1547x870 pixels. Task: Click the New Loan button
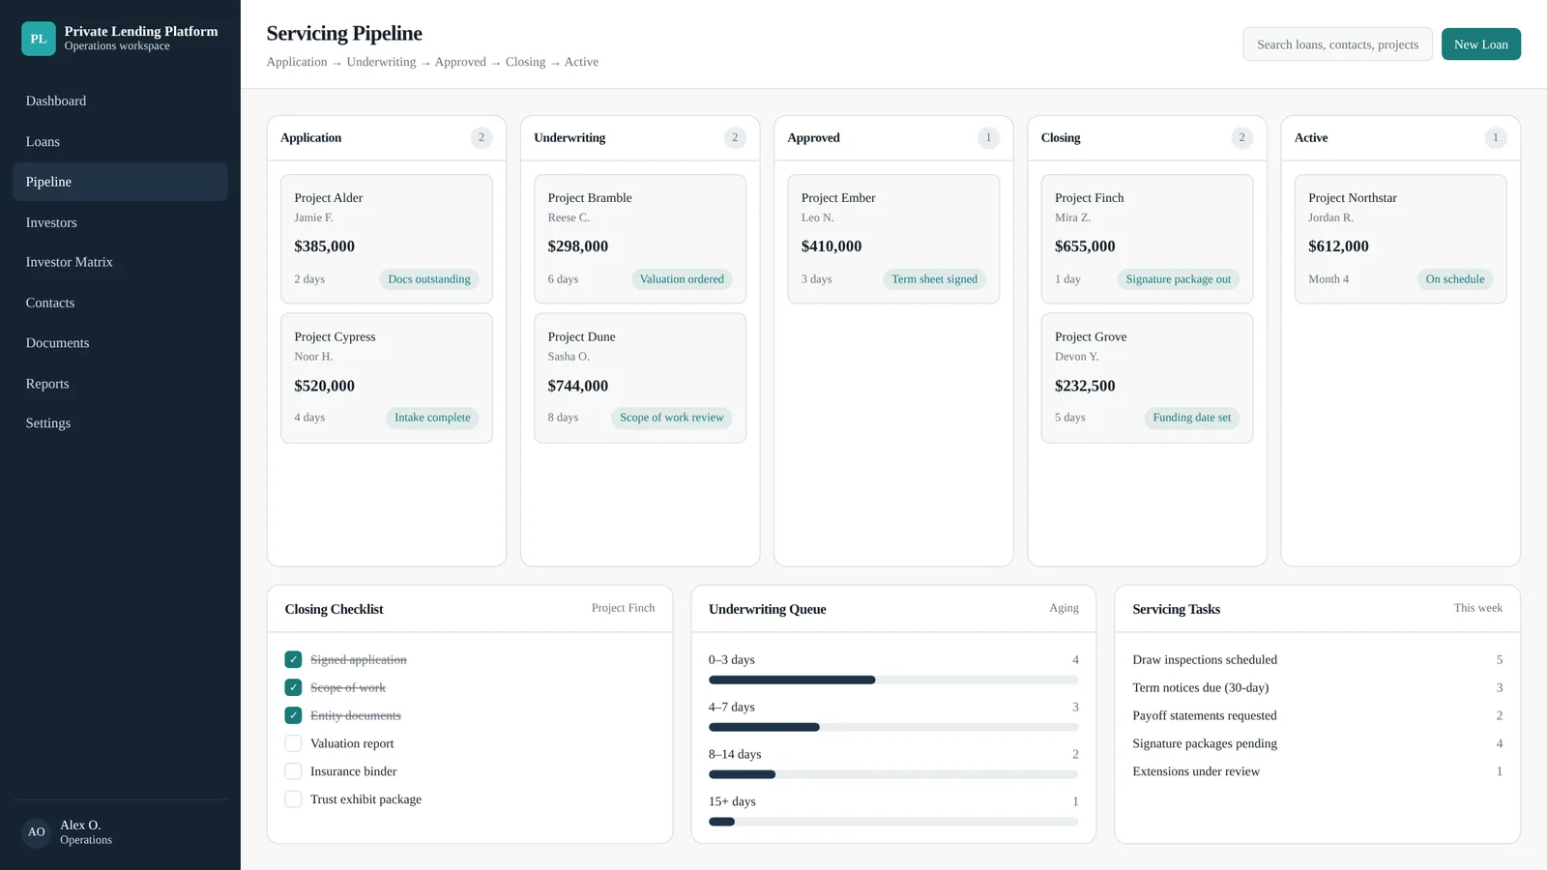pos(1480,44)
